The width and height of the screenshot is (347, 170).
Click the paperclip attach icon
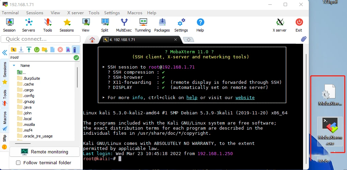click(304, 39)
